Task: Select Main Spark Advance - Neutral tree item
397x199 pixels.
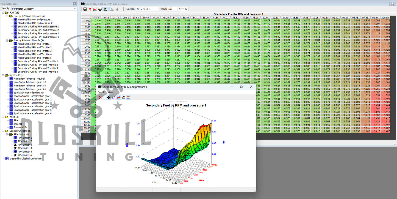Action: coord(29,79)
